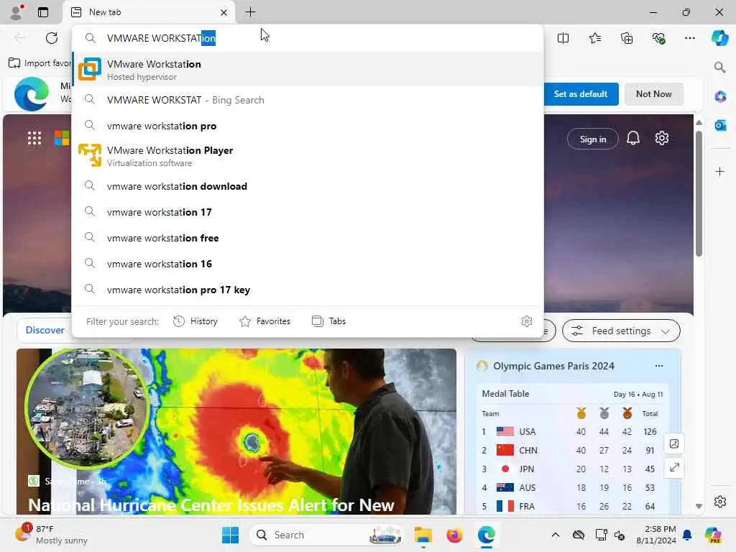Open the notifications bell on page

[633, 138]
